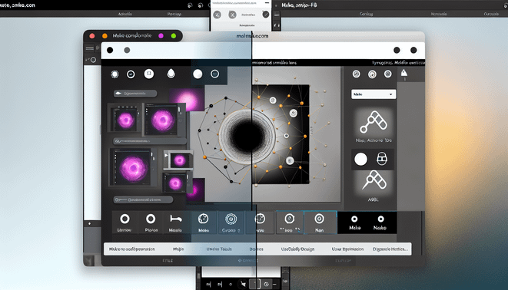Click the clock icon in the bottom strip
This screenshot has height=290, width=508.
[x=267, y=285]
